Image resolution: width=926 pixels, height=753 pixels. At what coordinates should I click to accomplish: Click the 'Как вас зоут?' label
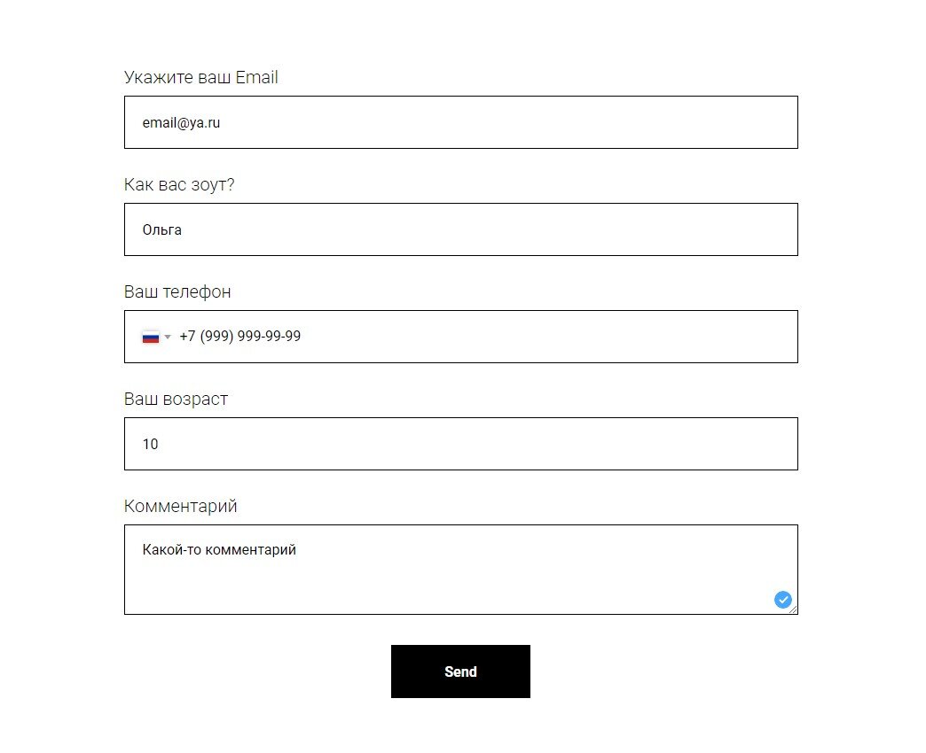(179, 185)
